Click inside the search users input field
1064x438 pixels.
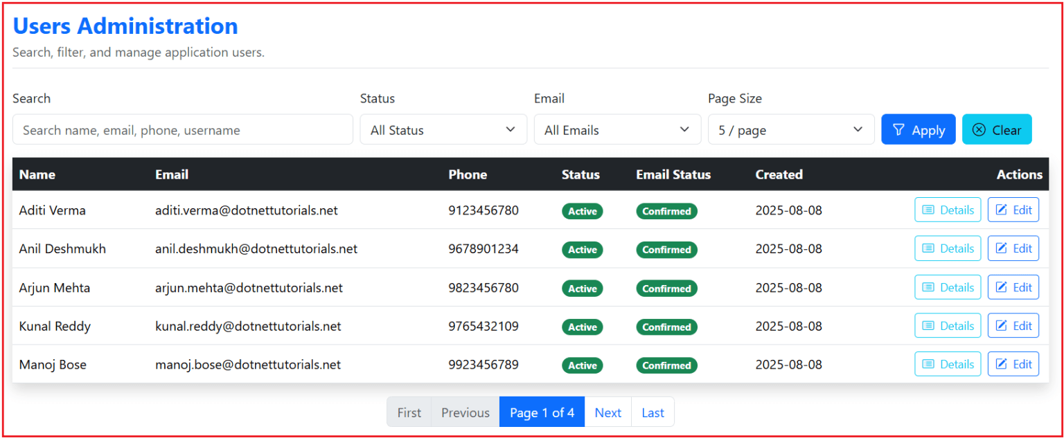click(182, 129)
